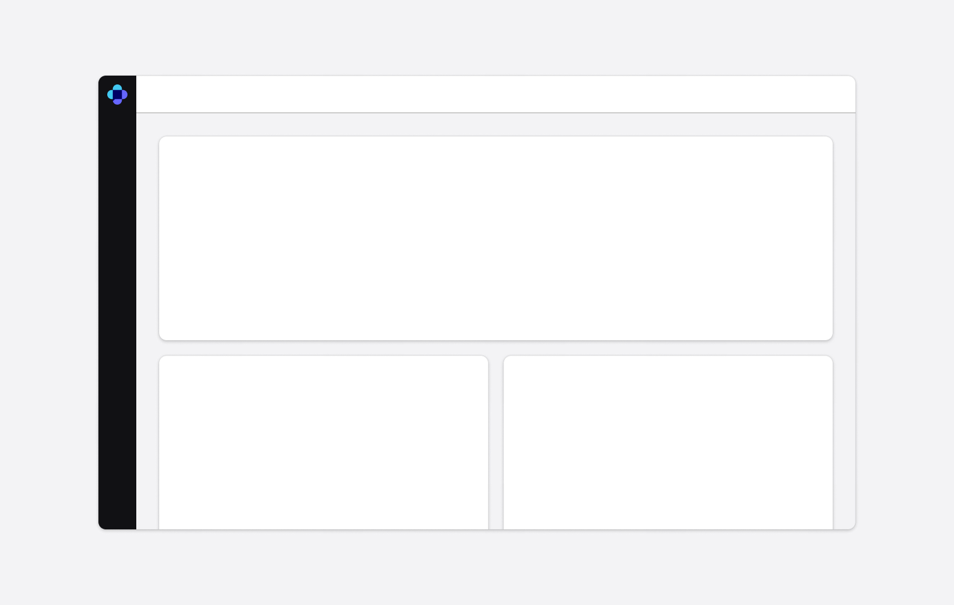Select the lower-right card panel
The height and width of the screenshot is (605, 954).
[x=668, y=442]
